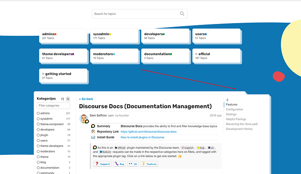This screenshot has width=301, height=174.
Task: Sort categories by count icon
Action: pyautogui.click(x=68, y=99)
